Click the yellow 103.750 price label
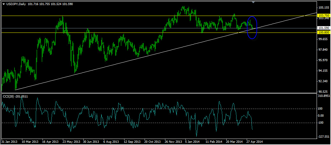The width and height of the screenshot is (331, 145). click(x=324, y=16)
